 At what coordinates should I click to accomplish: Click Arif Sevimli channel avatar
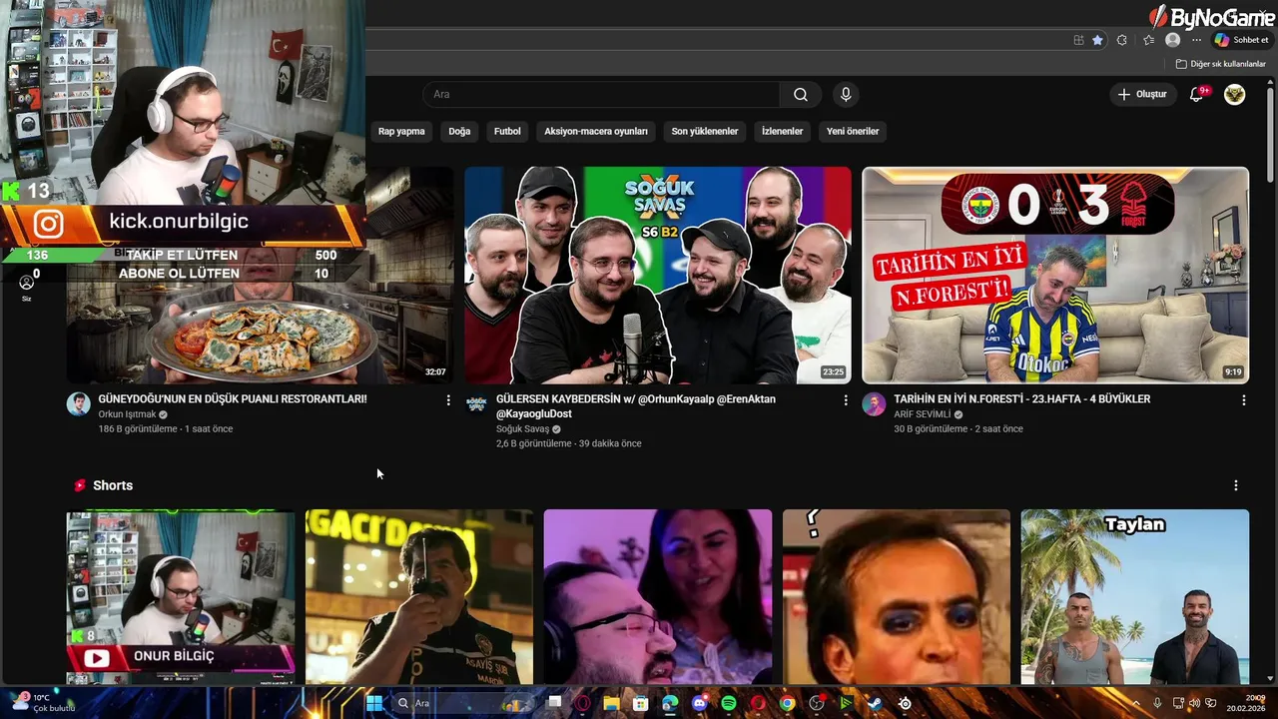(x=874, y=403)
